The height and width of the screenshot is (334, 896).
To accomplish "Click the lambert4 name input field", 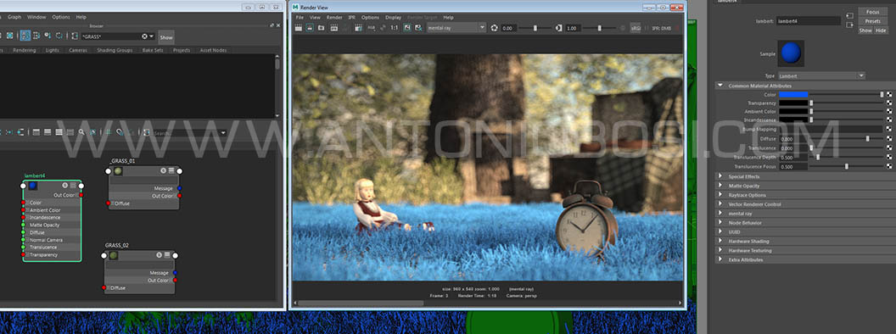I will tap(809, 20).
